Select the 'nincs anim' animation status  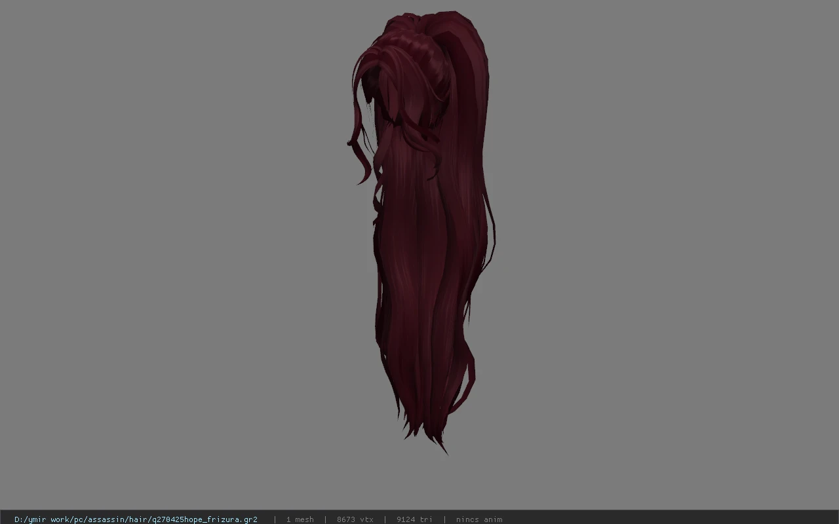[x=479, y=519]
